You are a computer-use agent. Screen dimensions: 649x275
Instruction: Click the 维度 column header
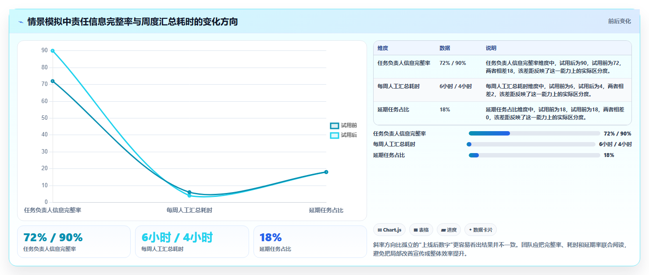click(x=383, y=48)
